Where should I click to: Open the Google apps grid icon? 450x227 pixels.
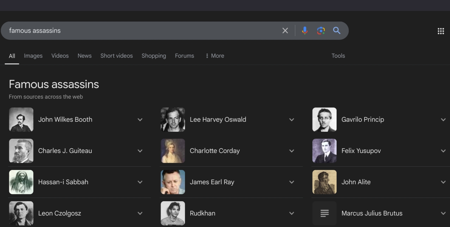441,31
